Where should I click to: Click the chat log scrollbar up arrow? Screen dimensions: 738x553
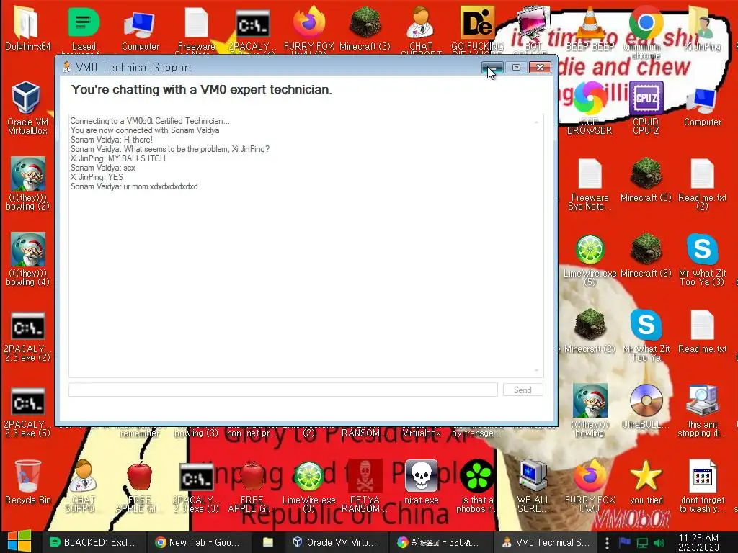(536, 122)
